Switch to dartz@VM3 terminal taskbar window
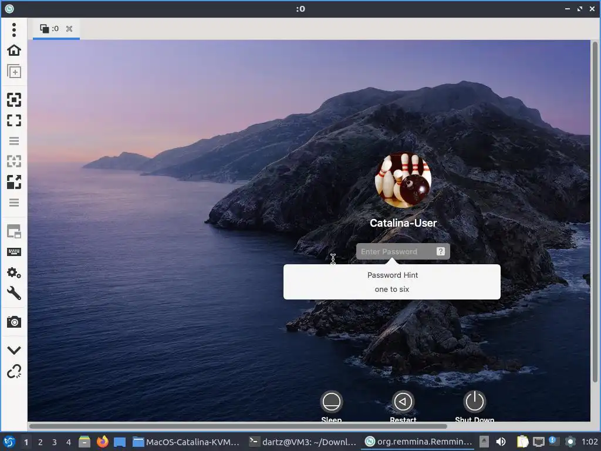601x451 pixels. pos(302,442)
